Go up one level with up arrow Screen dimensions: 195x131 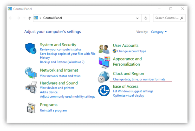pos(30,18)
